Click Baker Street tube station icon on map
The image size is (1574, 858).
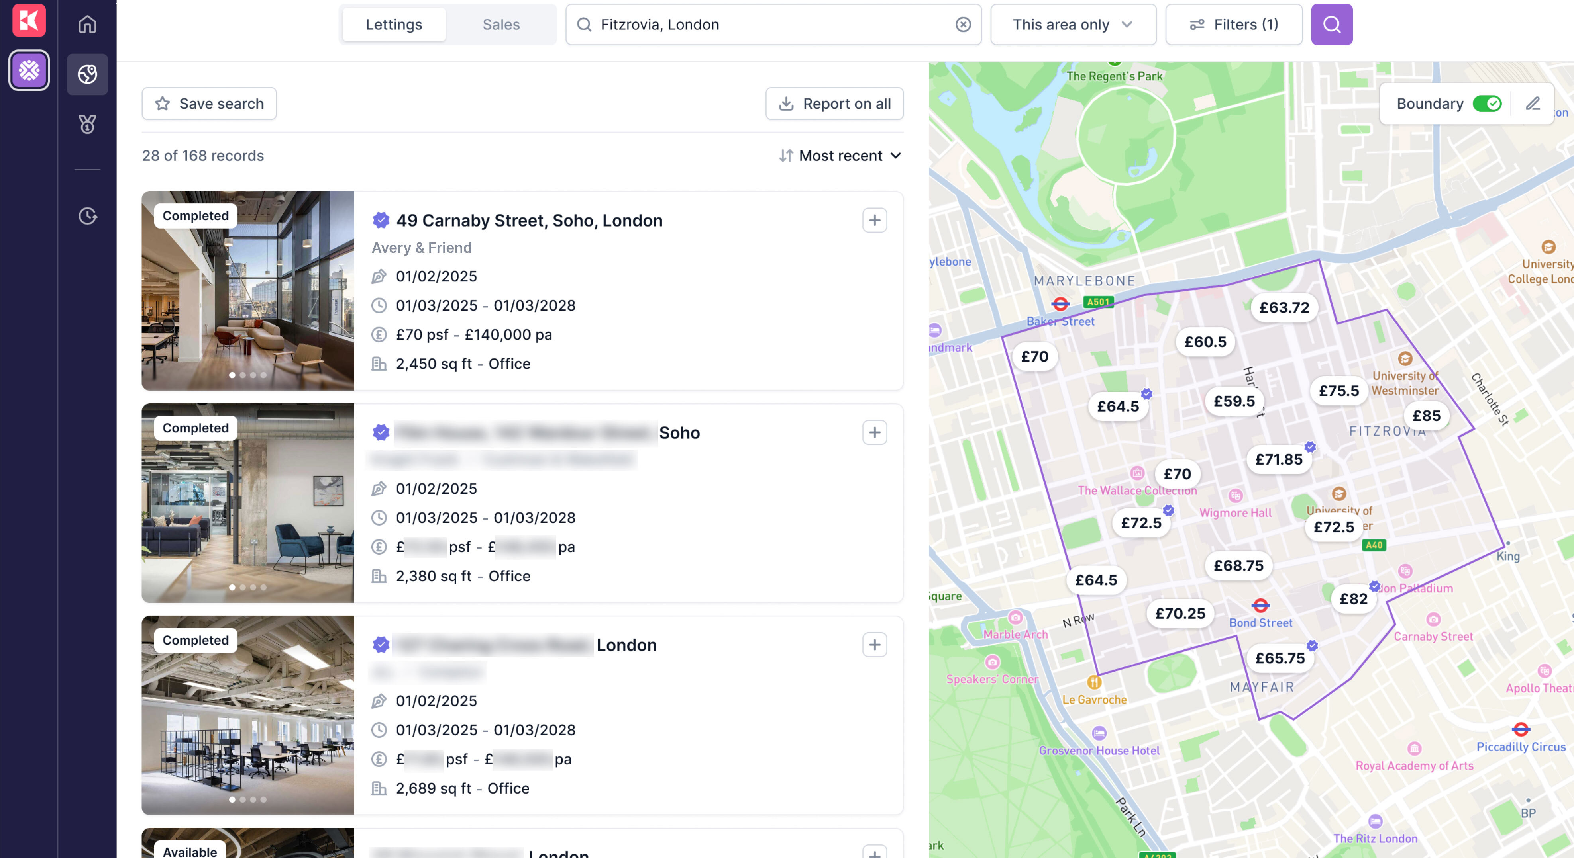1060,304
